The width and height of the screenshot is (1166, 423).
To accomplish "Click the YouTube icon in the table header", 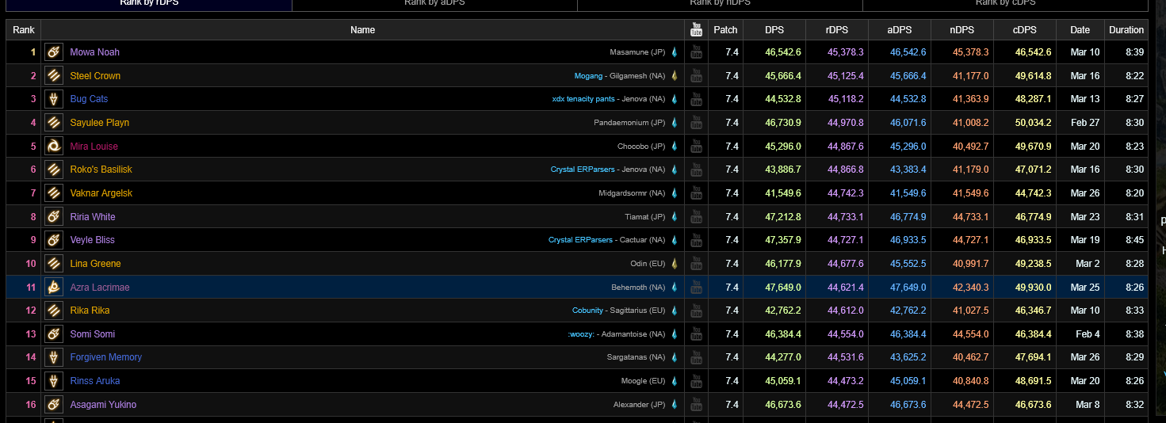I will pos(697,30).
